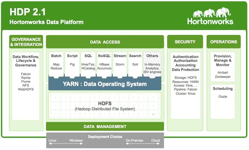
Task: Click the Zookeeper entry
Action: (x=223, y=77)
